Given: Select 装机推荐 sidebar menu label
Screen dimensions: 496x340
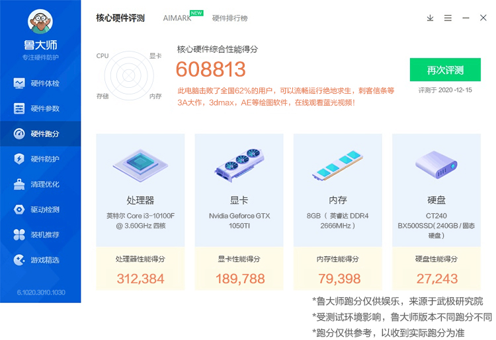Looking at the screenshot, I should click(45, 235).
